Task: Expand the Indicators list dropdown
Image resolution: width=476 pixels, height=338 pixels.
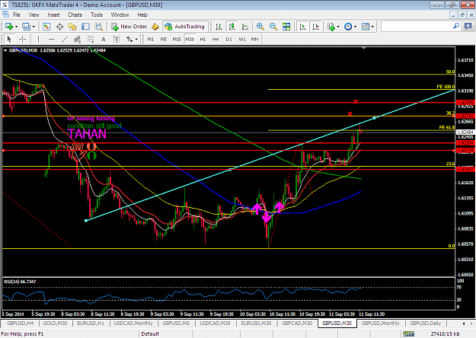Action: (x=338, y=27)
